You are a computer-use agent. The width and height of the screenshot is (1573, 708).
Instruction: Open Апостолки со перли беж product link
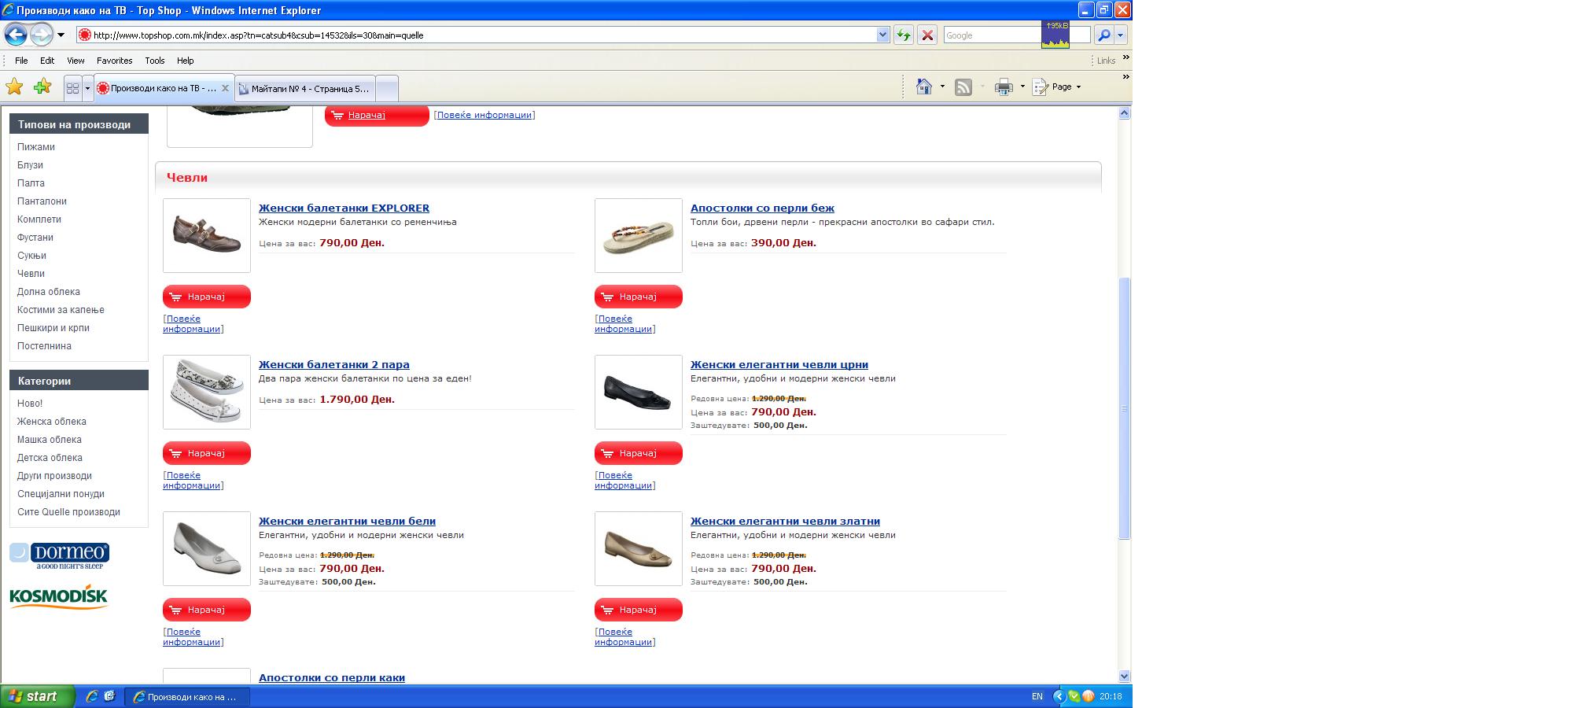(761, 208)
